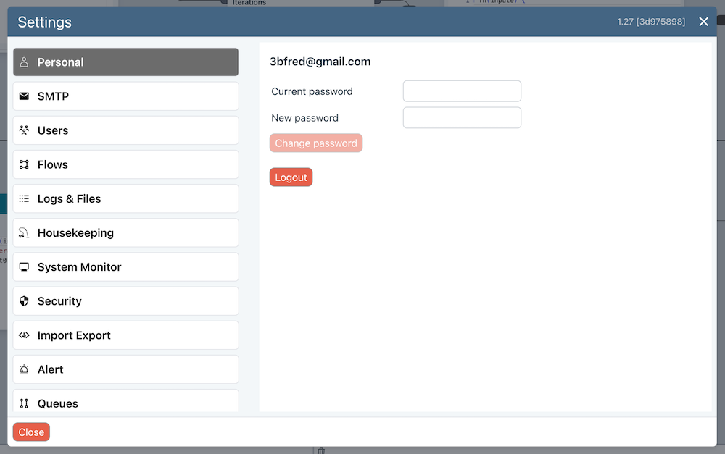This screenshot has height=454, width=725.
Task: Click the Logs & Files list icon
Action: 24,198
